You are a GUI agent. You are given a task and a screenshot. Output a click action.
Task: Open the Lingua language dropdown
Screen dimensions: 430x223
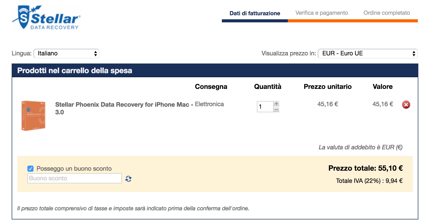click(67, 54)
